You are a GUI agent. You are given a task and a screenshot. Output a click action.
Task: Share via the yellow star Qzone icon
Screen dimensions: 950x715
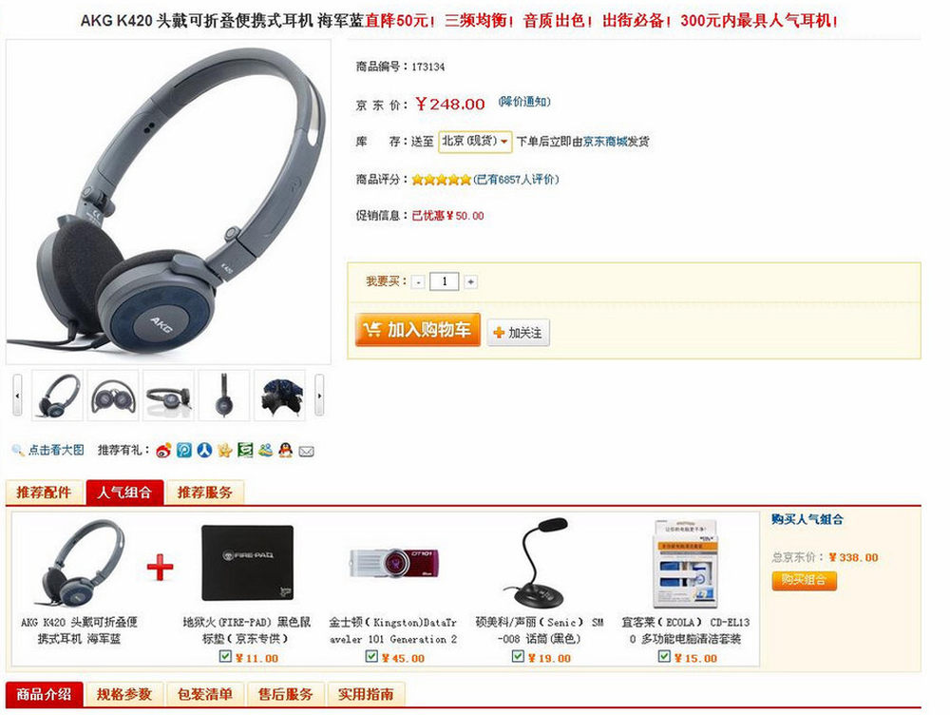coord(225,450)
